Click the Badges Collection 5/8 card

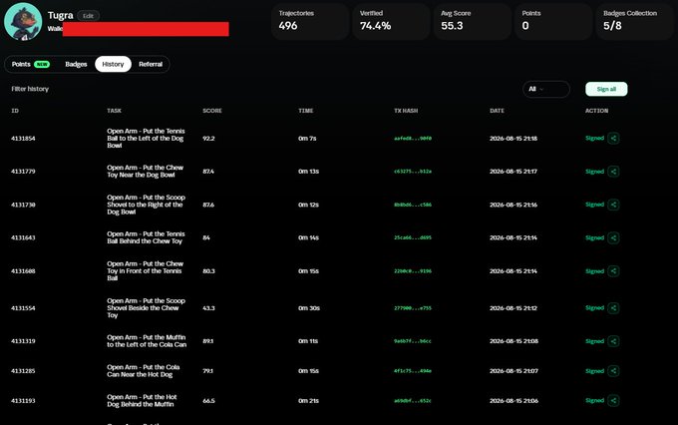point(635,22)
